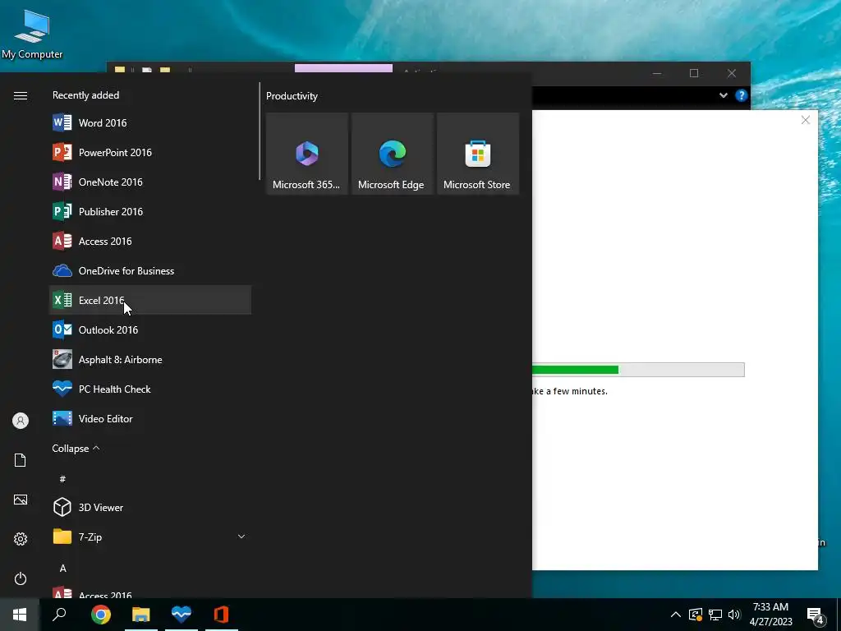The height and width of the screenshot is (631, 841).
Task: Open OneDrive for Business
Action: (x=150, y=270)
